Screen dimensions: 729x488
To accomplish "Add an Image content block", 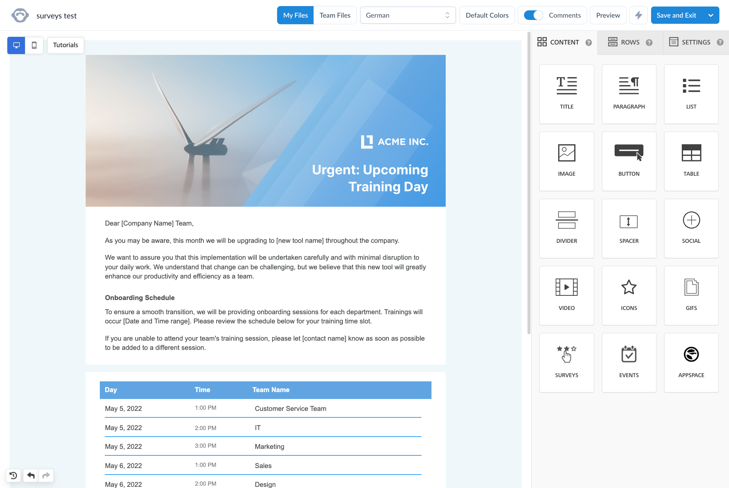I will [x=567, y=161].
